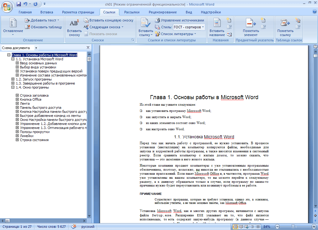
Task: Click Управление источниками
Action: (180, 20)
